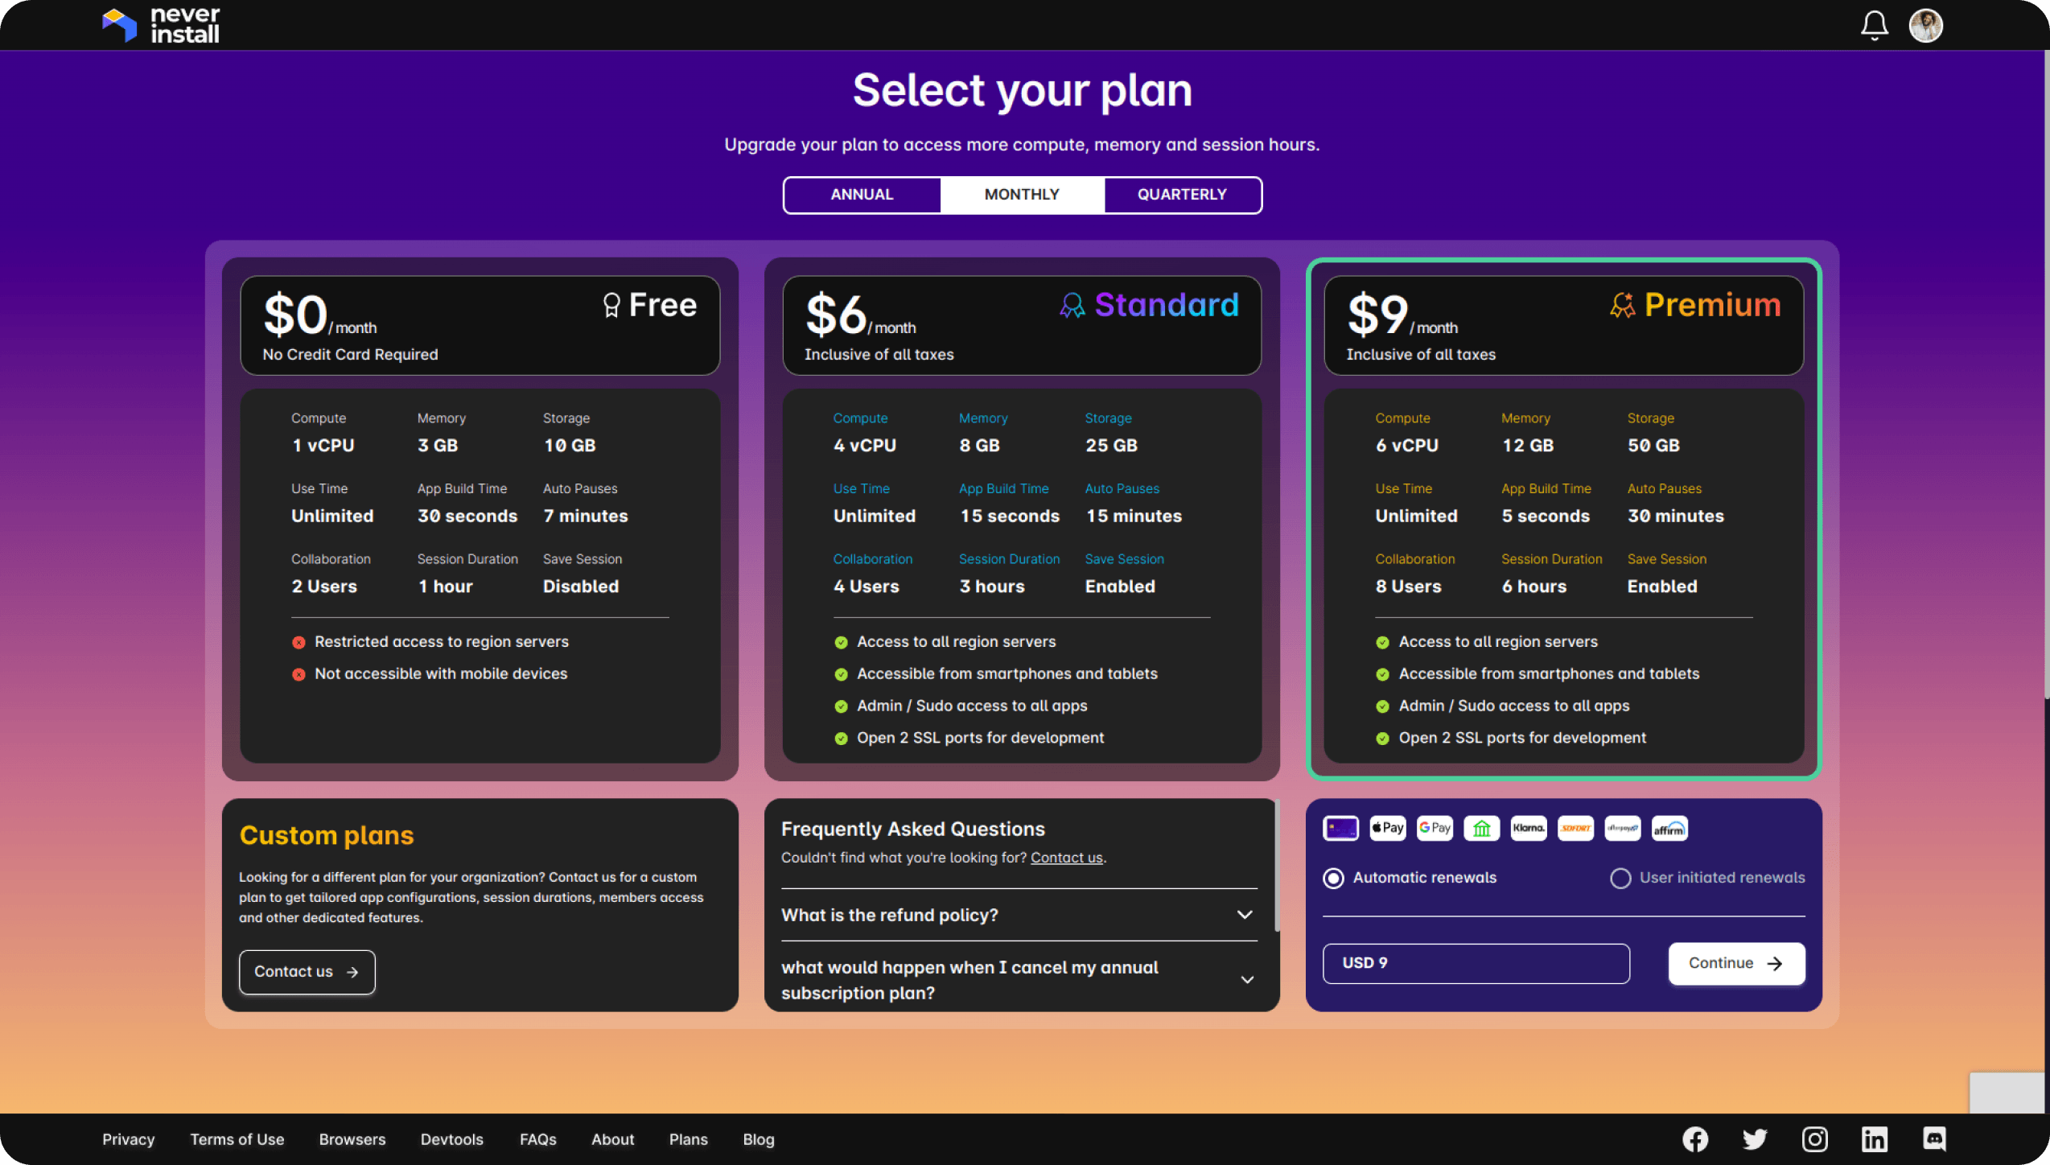Click the Continue button for Premium plan

pyautogui.click(x=1736, y=962)
